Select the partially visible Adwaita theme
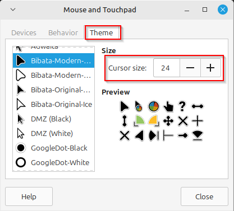The width and height of the screenshot is (234, 211). [53, 49]
